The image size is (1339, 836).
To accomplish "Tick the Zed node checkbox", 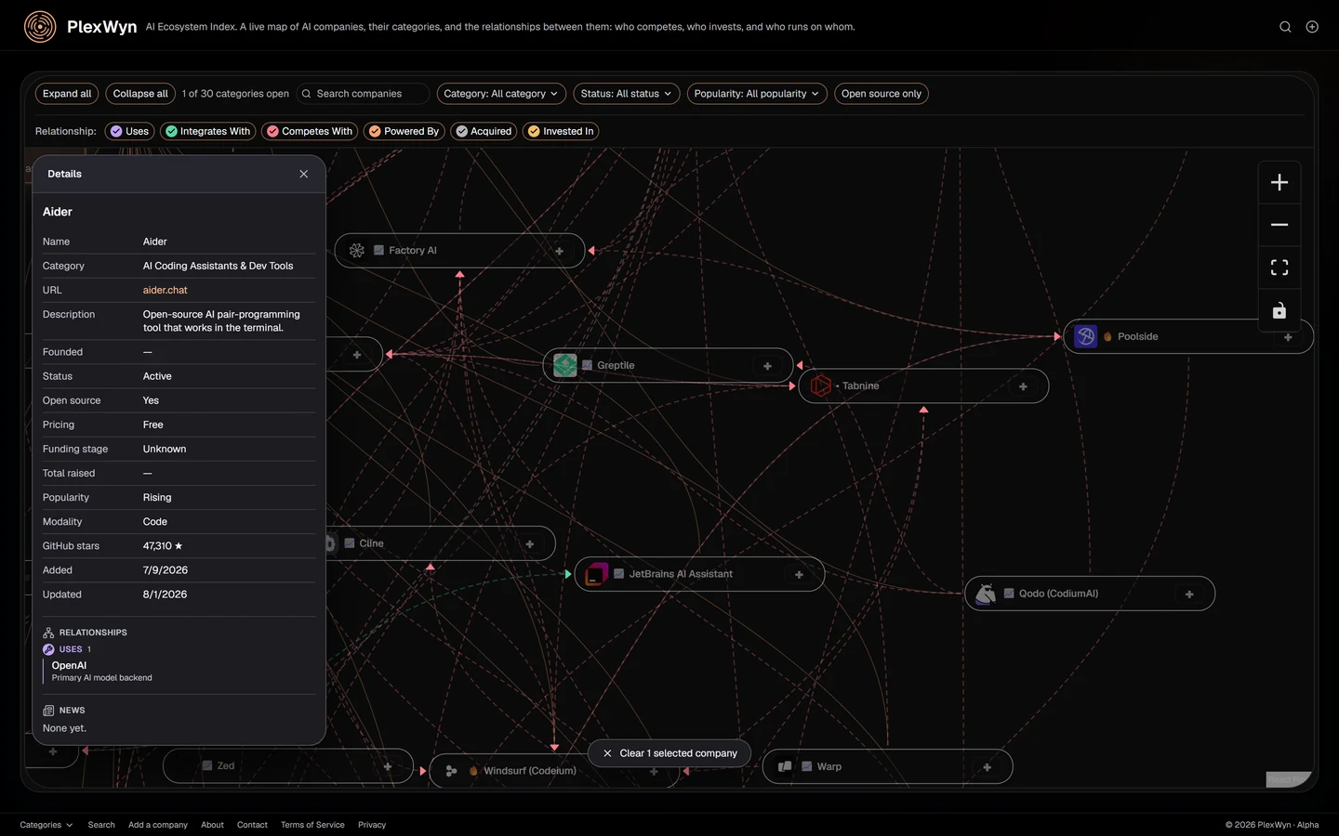I will (207, 766).
